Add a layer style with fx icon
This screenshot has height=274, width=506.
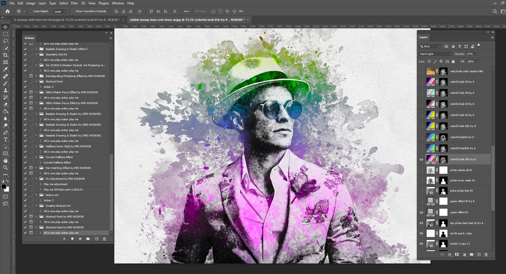(x=450, y=254)
